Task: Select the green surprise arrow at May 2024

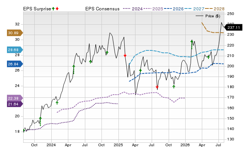Action: [x=74, y=69]
